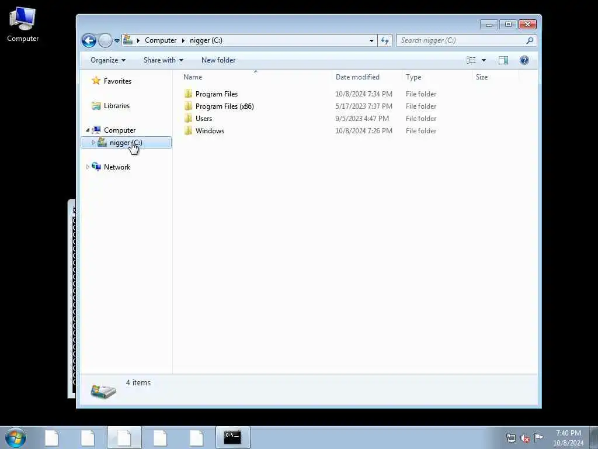Click the Users folder name
Screen dimensions: 598x449
pos(204,118)
